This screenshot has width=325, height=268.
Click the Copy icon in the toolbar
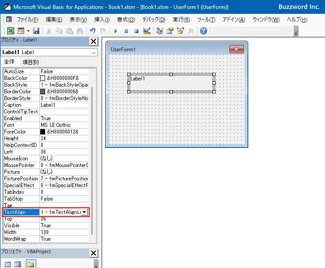point(59,31)
